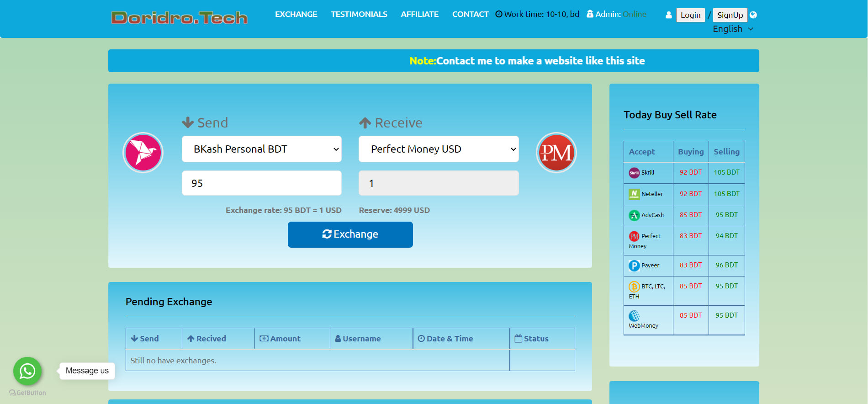Click the Note contact me banner text
Viewport: 868px width, 404px height.
(x=527, y=61)
